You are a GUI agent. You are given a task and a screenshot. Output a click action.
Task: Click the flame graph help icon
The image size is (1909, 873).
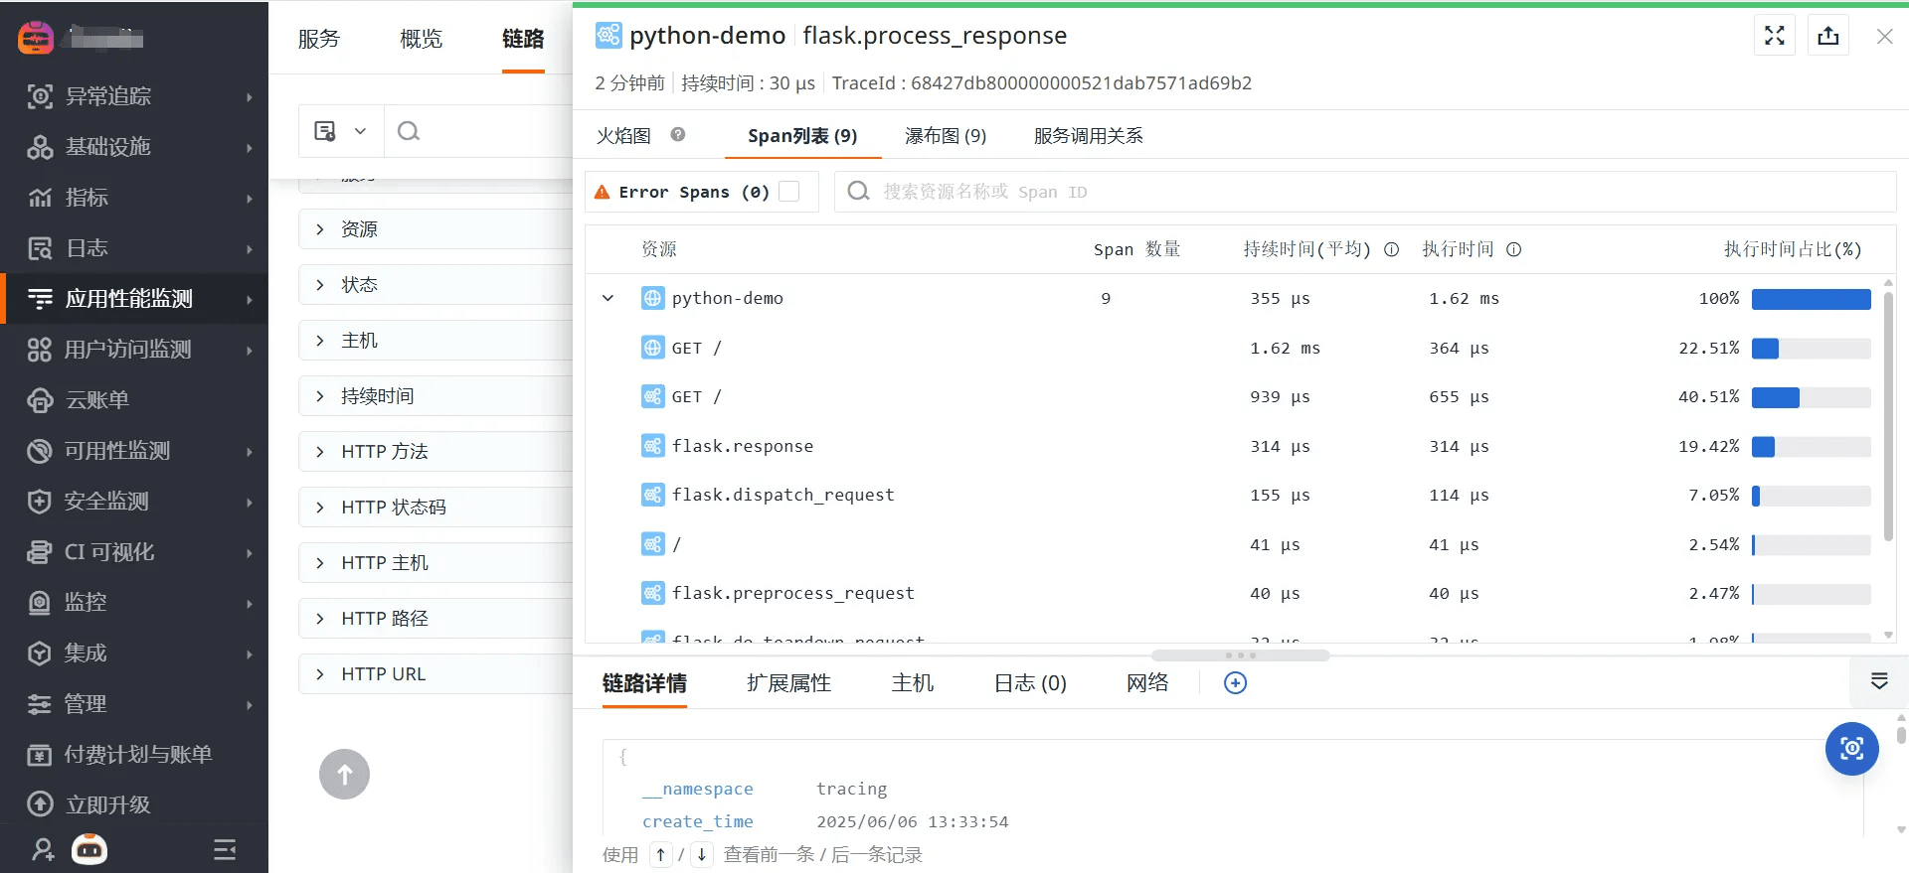pyautogui.click(x=678, y=135)
